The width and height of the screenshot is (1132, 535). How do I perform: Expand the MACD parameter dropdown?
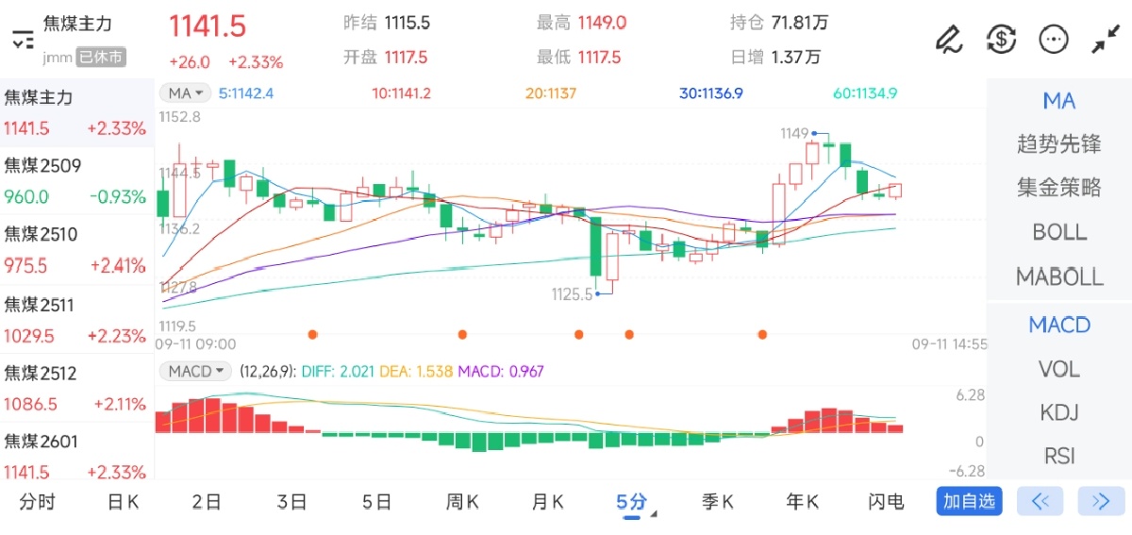[195, 372]
